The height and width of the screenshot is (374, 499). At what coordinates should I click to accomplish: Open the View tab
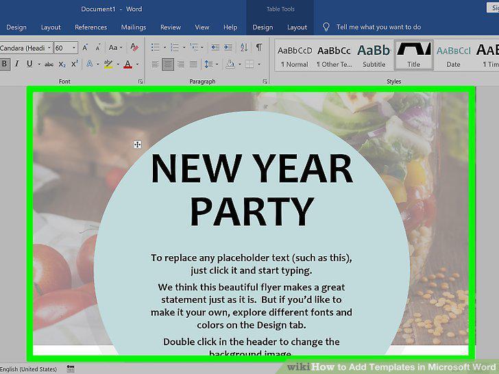pyautogui.click(x=202, y=27)
